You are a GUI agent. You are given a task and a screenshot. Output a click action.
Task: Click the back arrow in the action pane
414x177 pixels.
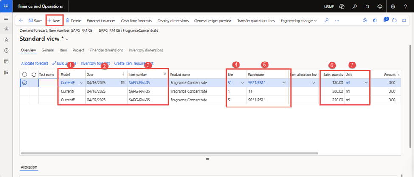pos(21,20)
